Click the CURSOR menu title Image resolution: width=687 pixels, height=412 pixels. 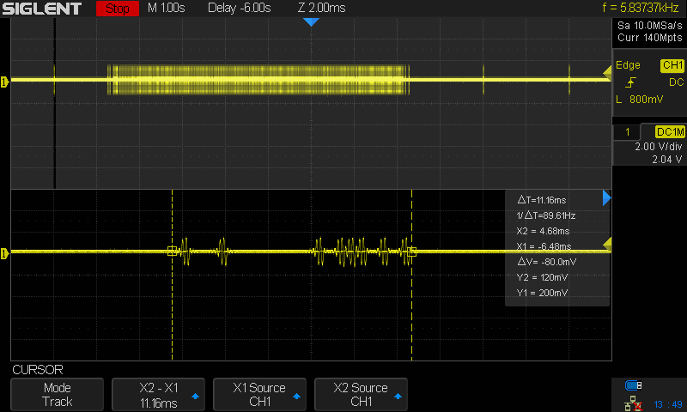tap(38, 370)
